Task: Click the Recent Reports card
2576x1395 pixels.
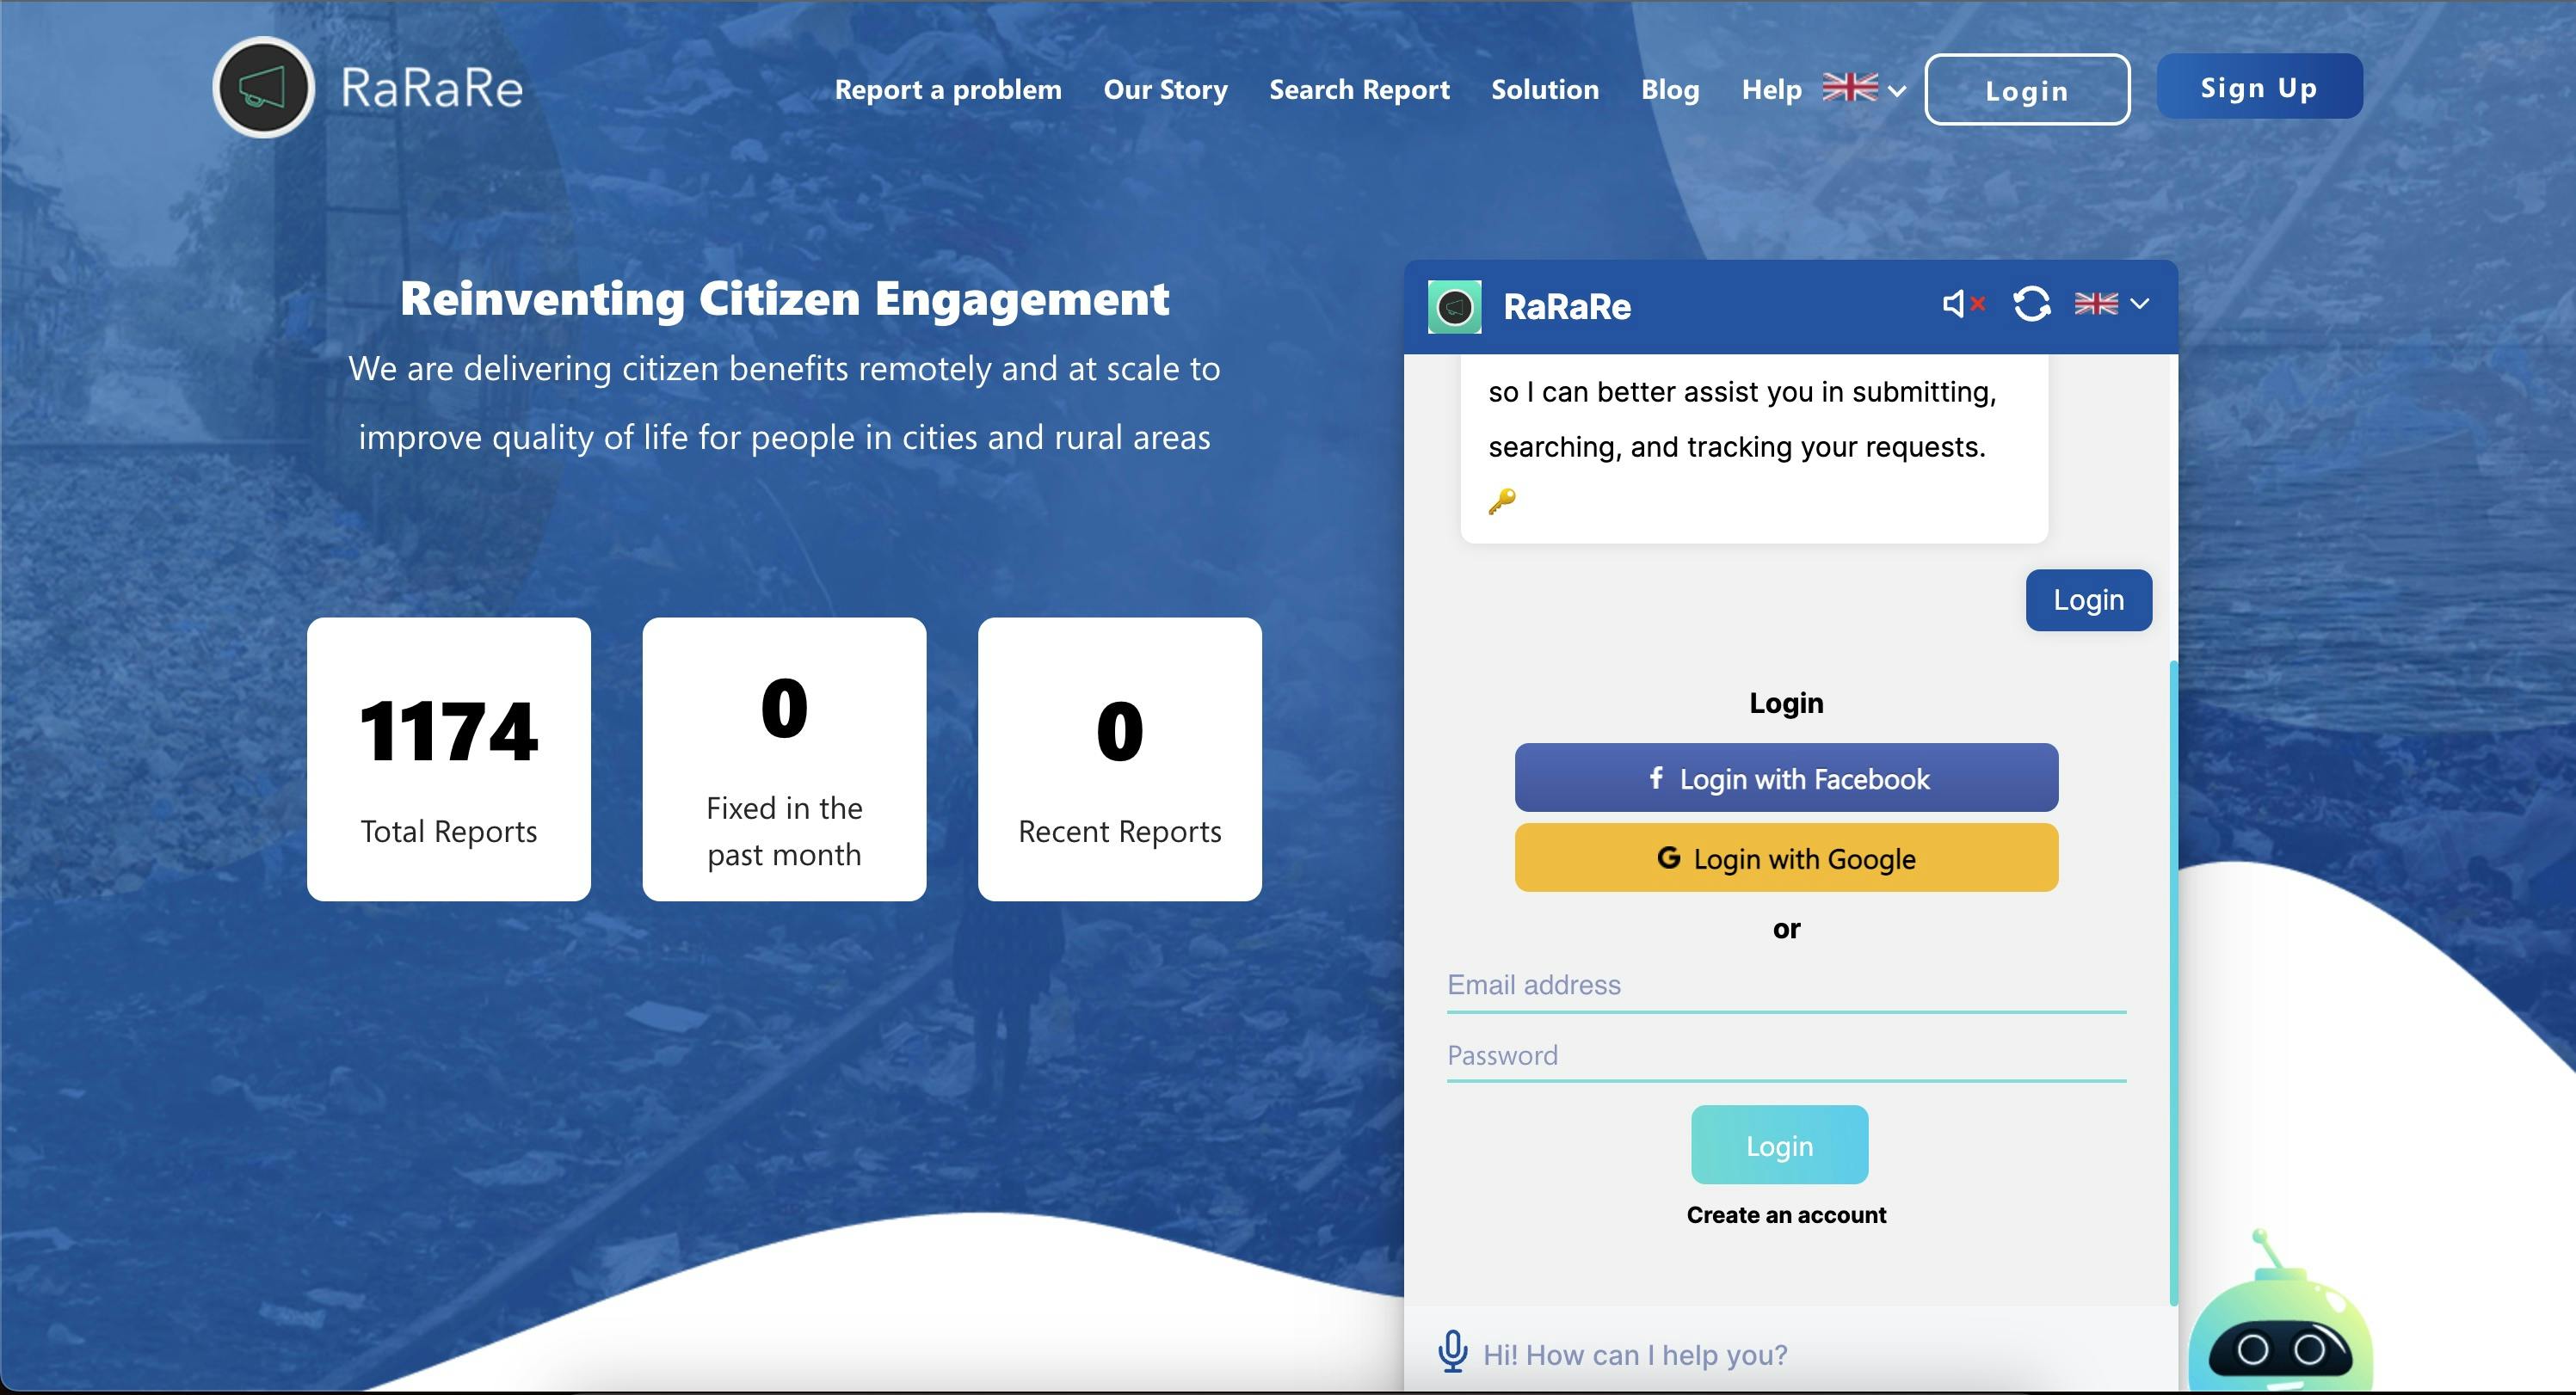Action: 1120,759
